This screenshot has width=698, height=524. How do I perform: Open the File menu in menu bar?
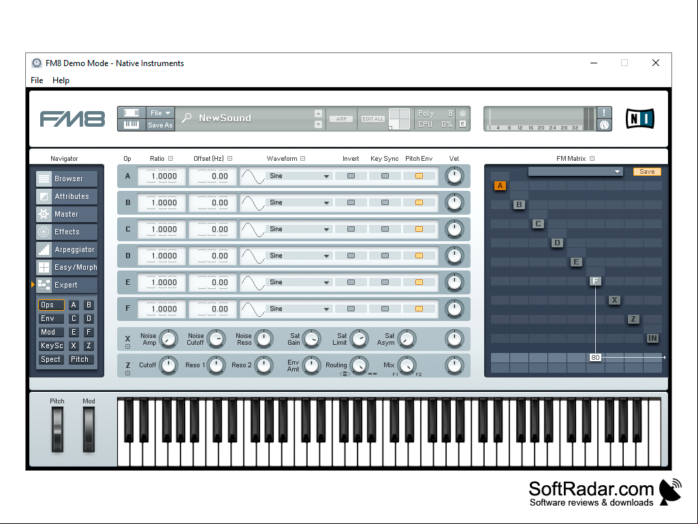click(37, 80)
